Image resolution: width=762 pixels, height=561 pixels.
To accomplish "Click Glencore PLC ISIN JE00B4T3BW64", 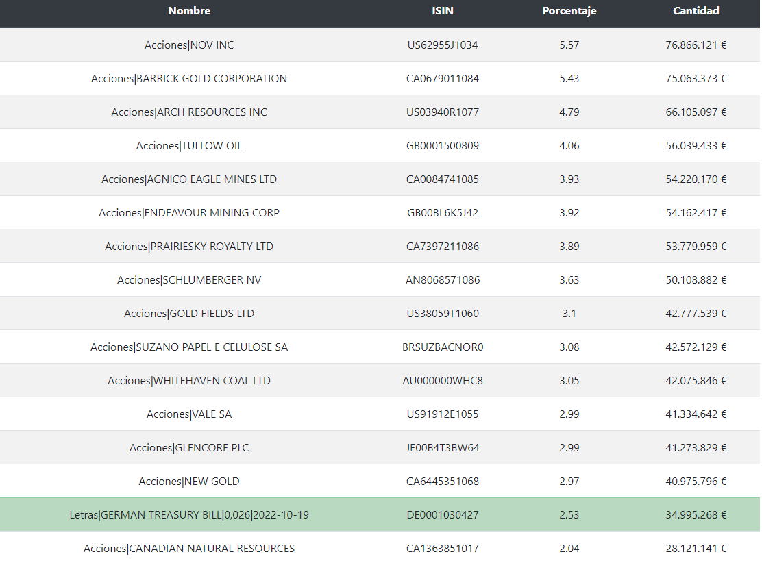I will tap(443, 448).
